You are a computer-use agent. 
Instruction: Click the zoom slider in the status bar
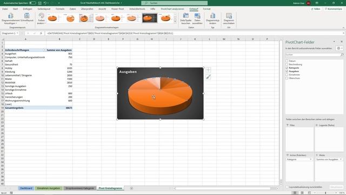pos(325,193)
